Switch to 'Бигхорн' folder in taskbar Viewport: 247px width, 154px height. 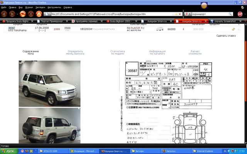(x=145, y=151)
